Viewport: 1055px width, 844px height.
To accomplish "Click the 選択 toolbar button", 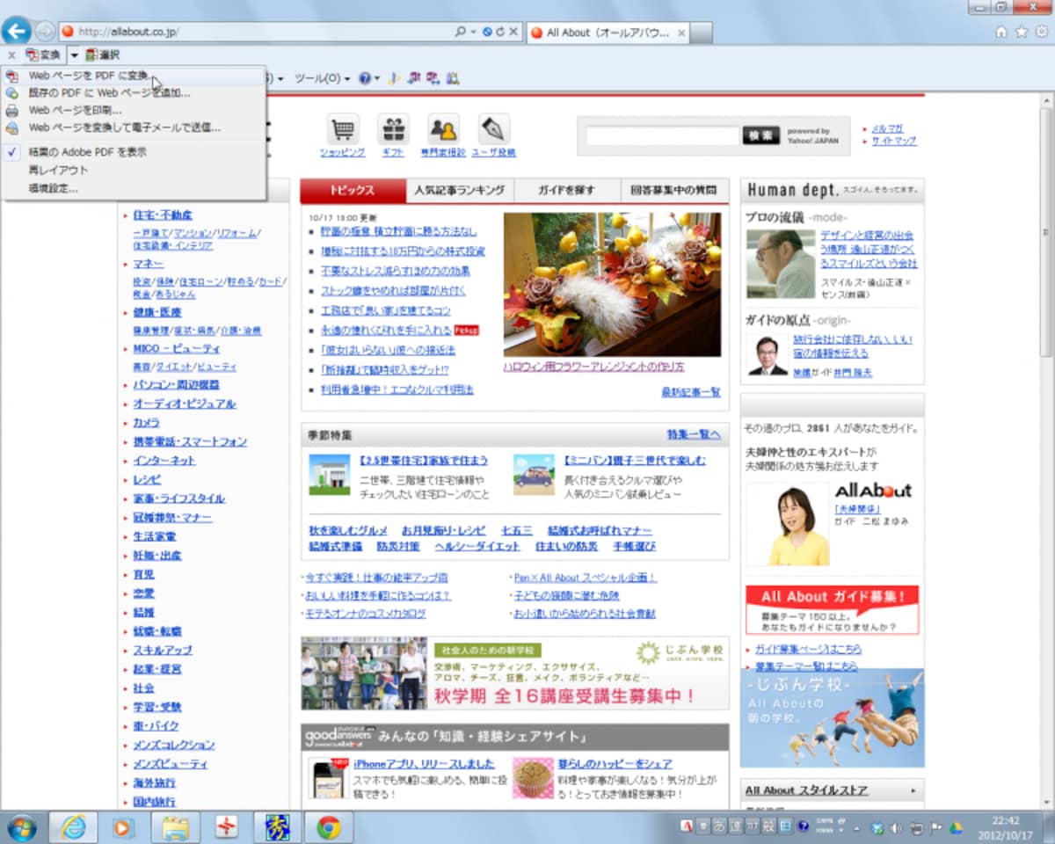I will click(103, 55).
